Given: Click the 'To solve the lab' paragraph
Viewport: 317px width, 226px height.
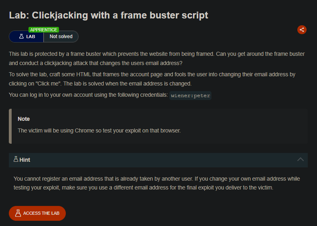Looking at the screenshot, I should click(x=152, y=79).
